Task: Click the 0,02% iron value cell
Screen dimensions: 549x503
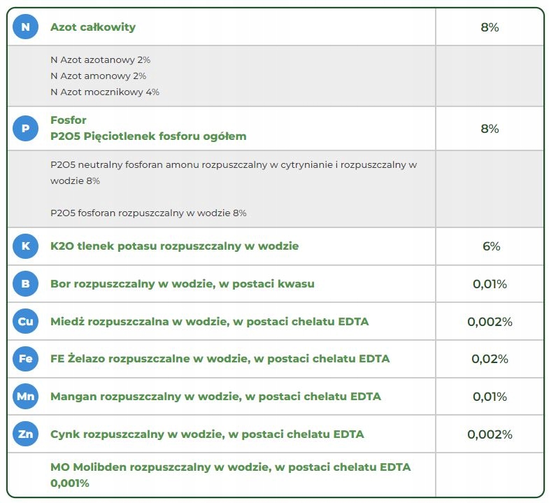Action: [490, 359]
